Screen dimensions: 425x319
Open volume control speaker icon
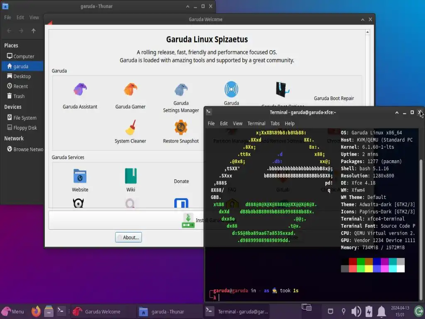356,312
